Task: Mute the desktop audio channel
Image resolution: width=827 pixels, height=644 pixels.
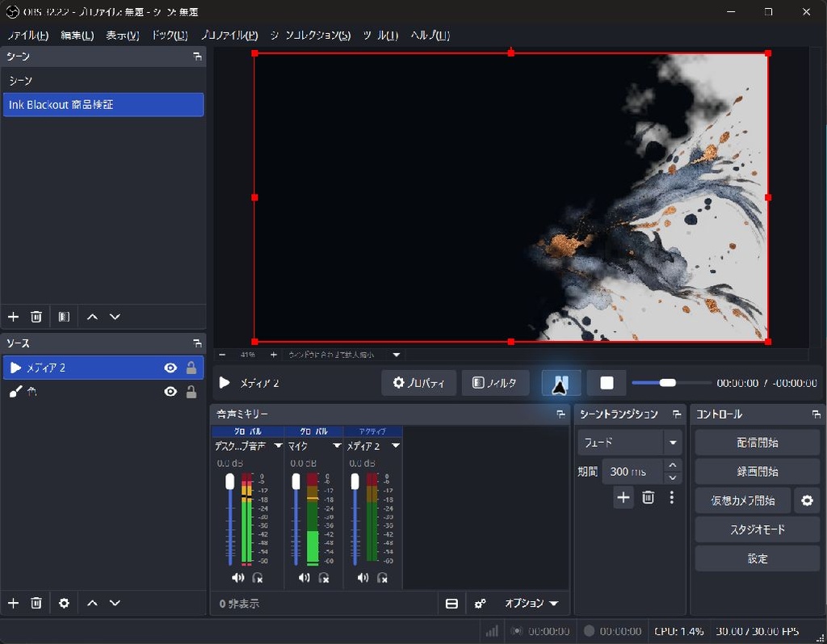Action: tap(238, 578)
